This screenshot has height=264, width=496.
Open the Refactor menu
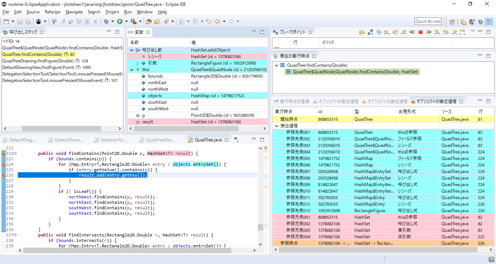(53, 12)
